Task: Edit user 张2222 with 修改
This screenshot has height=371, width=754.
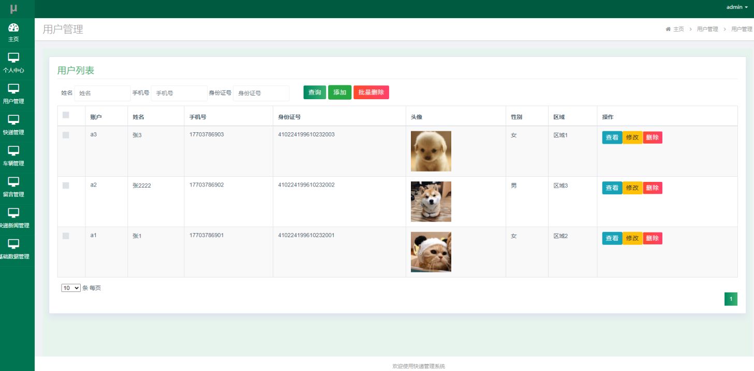Action: point(632,188)
